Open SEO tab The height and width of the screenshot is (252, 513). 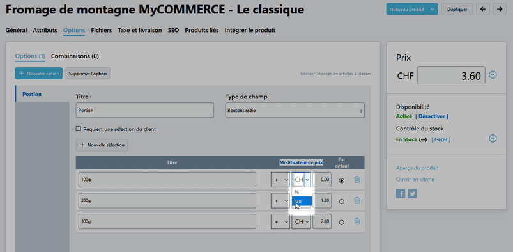coord(173,30)
